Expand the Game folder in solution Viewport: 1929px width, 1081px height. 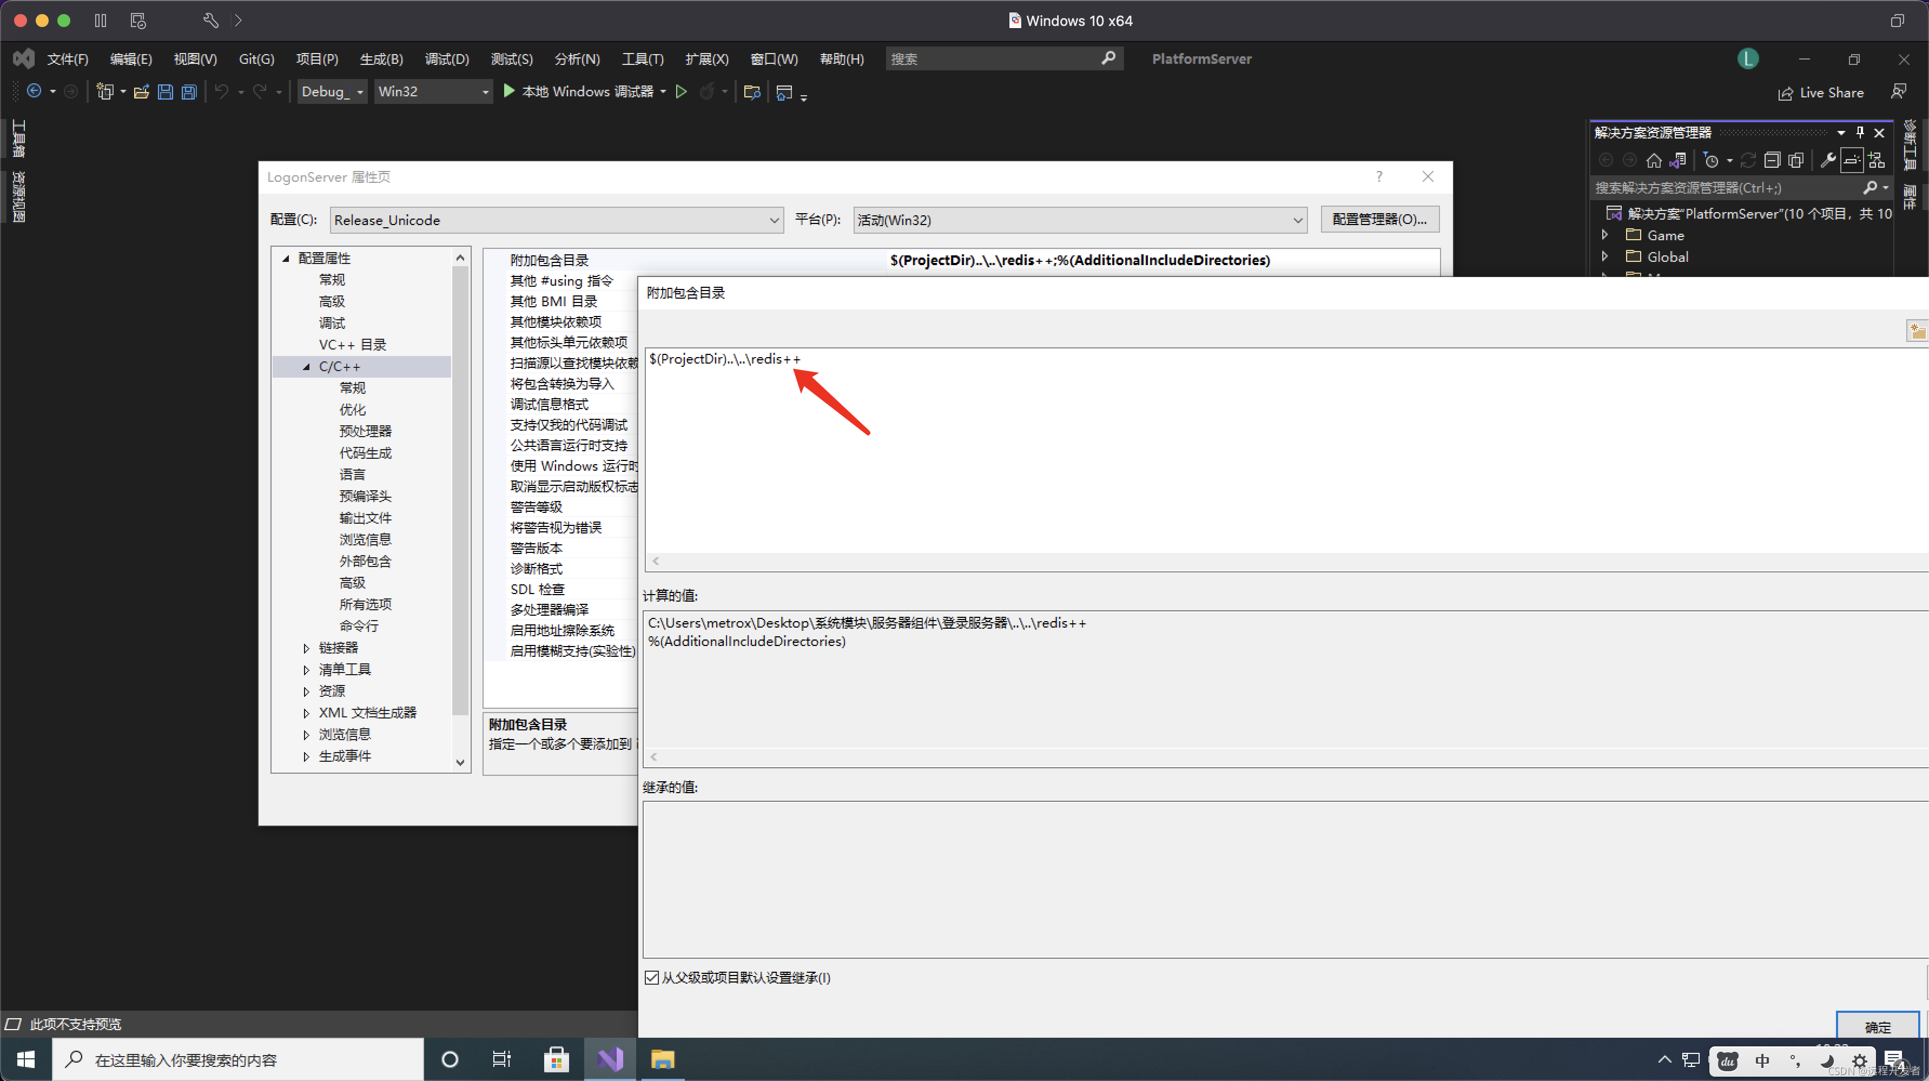coord(1604,235)
